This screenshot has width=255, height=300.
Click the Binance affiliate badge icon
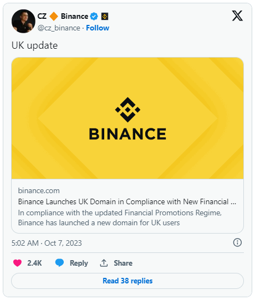[105, 17]
